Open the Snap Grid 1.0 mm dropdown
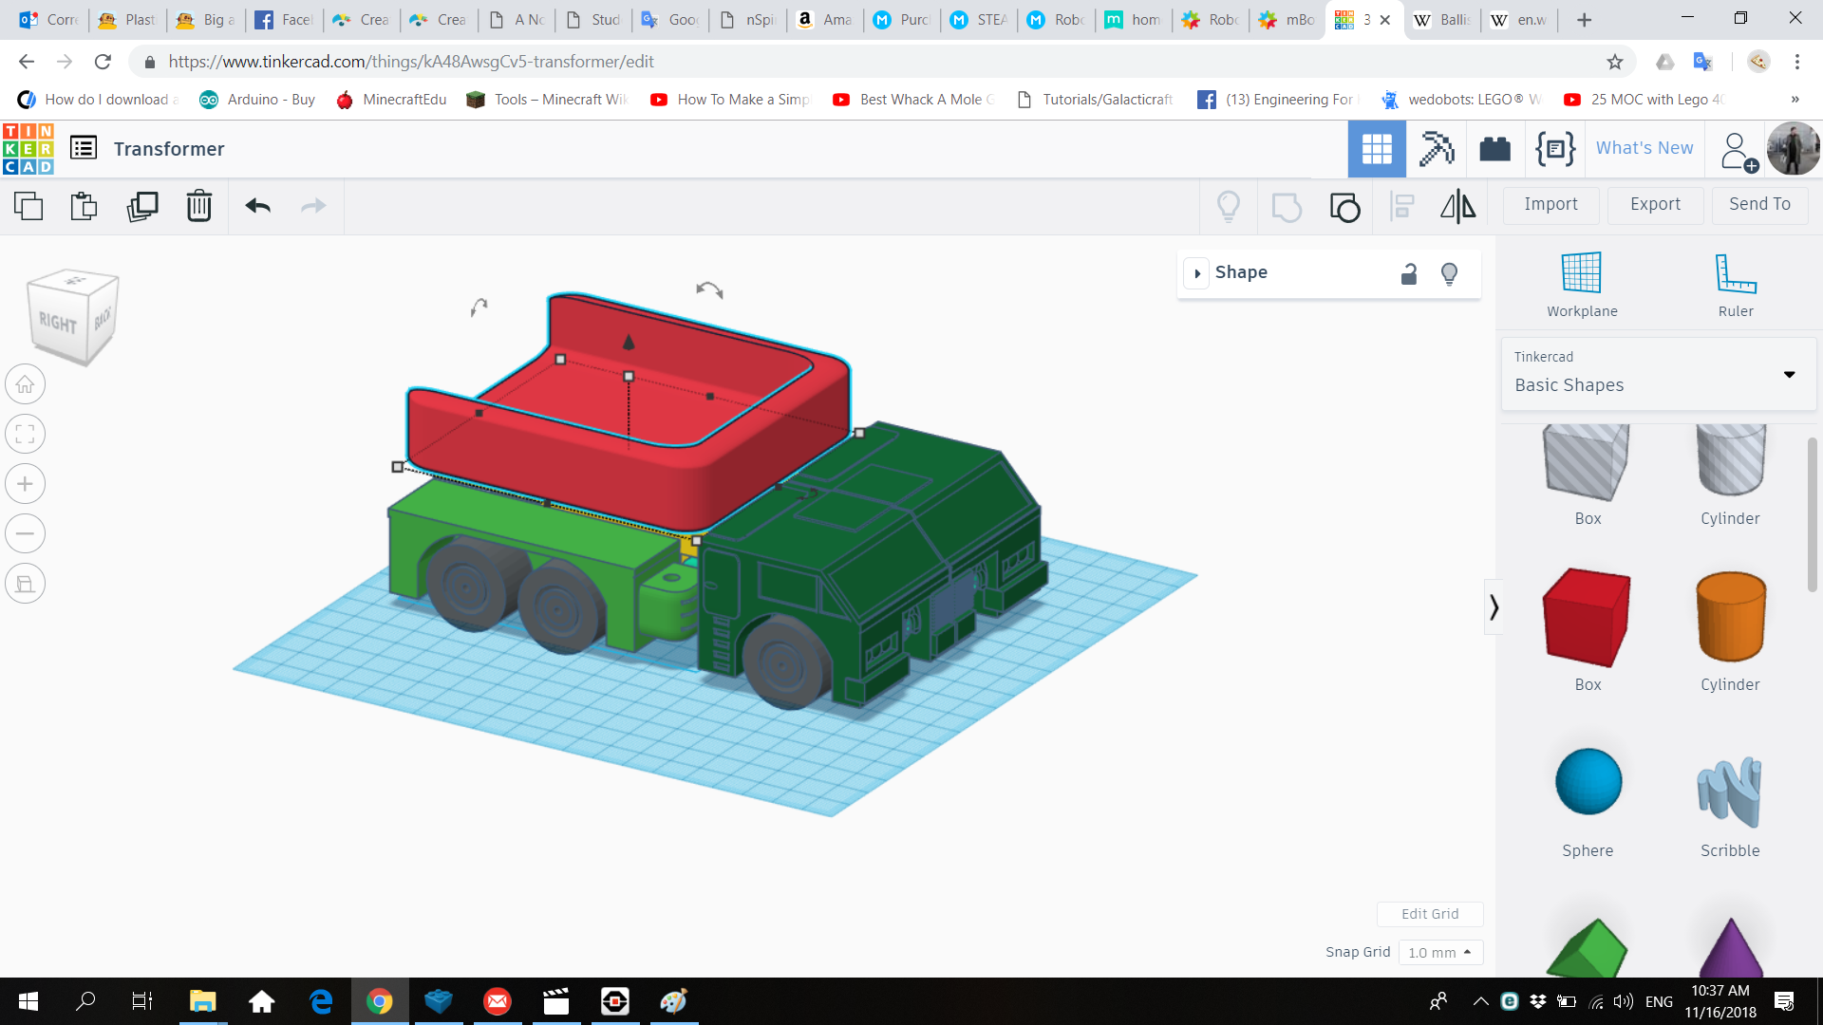Image resolution: width=1823 pixels, height=1025 pixels. (1439, 952)
